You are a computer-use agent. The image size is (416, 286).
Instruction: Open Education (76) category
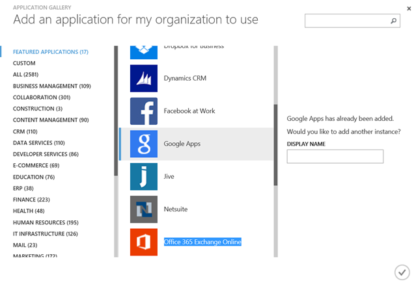[x=34, y=177]
